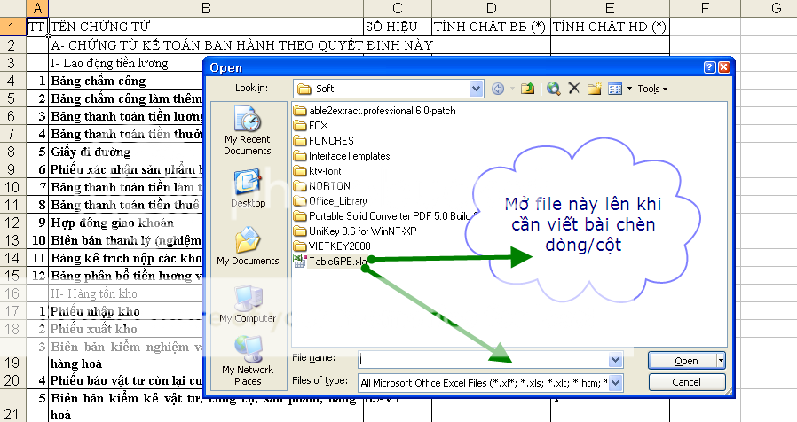Go up one folder level
Viewport: 797px width, 422px height.
click(528, 89)
